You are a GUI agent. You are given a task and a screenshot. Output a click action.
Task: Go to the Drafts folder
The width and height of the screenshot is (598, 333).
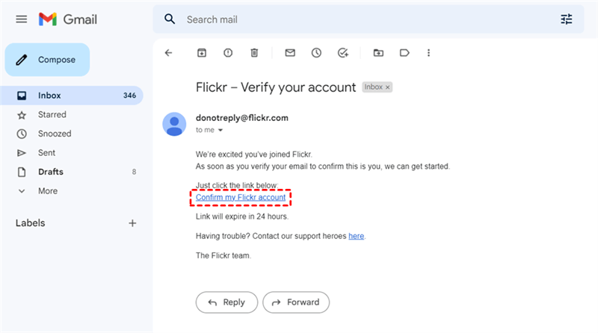point(51,172)
